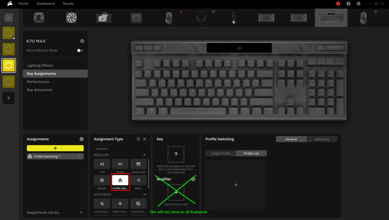Open the Dashboard menu
Screen dimensions: 389x220
click(x=45, y=4)
